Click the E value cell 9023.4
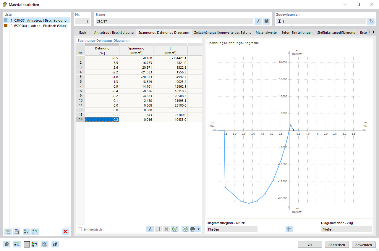This screenshot has height=251, width=379. [170, 81]
